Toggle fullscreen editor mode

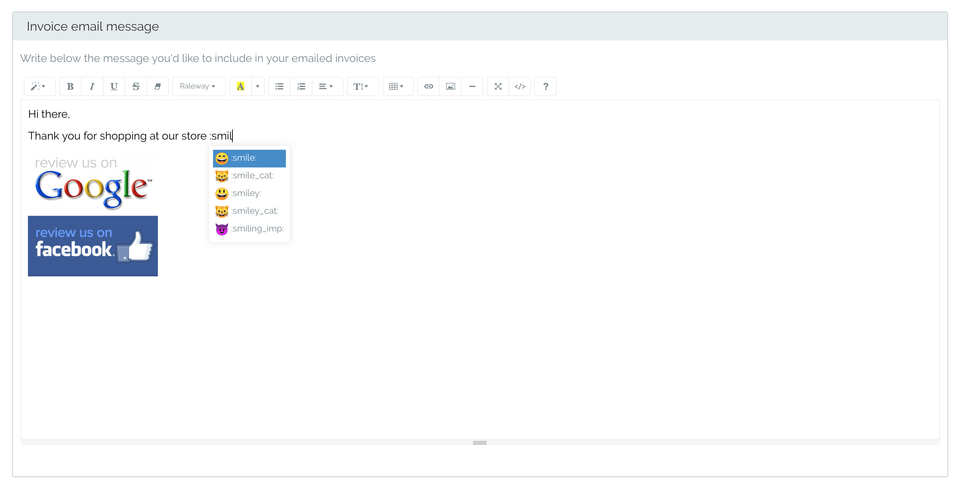(498, 86)
